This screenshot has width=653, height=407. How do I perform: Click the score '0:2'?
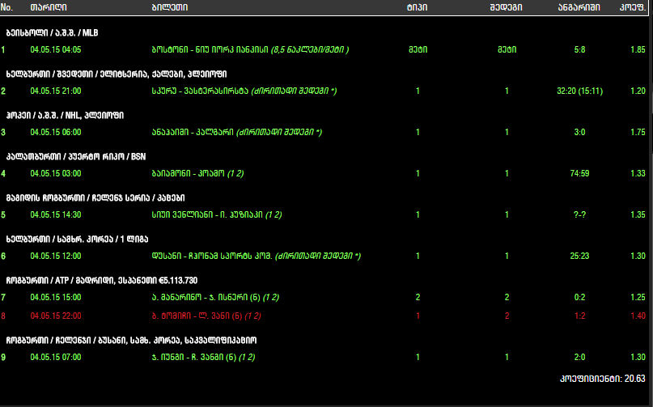point(579,297)
